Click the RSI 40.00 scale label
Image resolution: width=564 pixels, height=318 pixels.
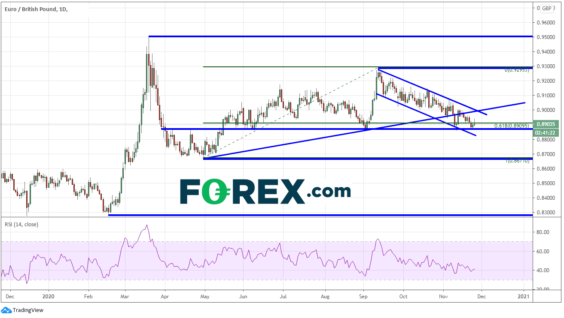[543, 270]
